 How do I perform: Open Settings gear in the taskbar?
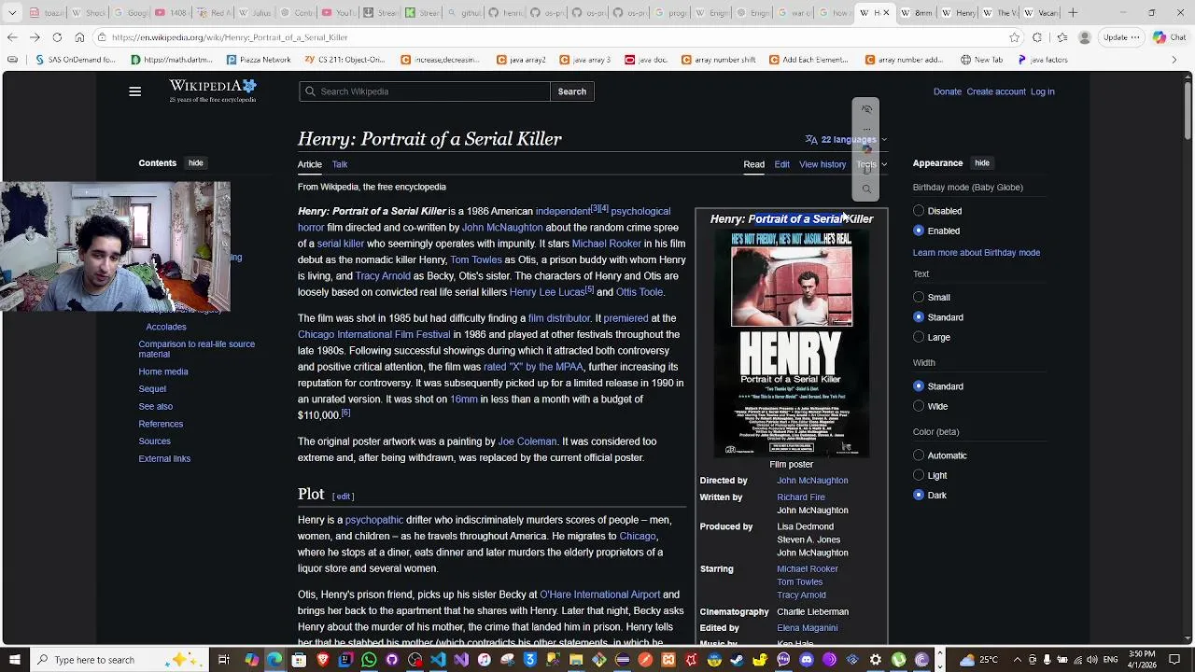[x=876, y=660]
